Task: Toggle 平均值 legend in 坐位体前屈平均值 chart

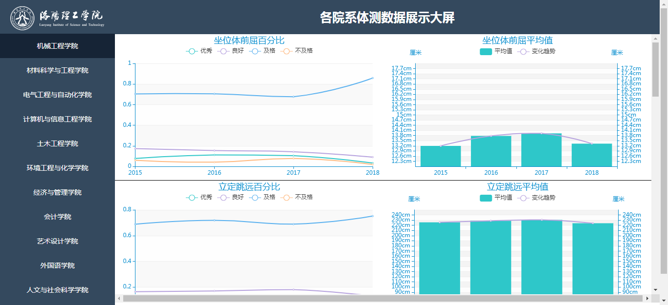Action: coord(496,51)
